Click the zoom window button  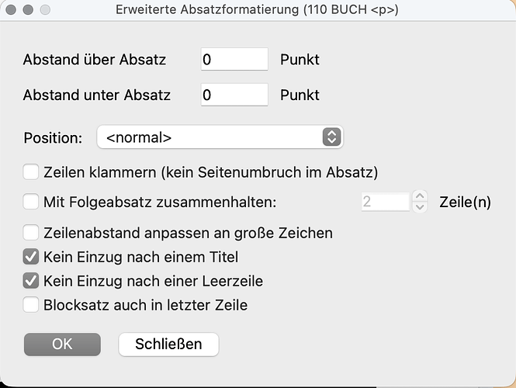44,10
